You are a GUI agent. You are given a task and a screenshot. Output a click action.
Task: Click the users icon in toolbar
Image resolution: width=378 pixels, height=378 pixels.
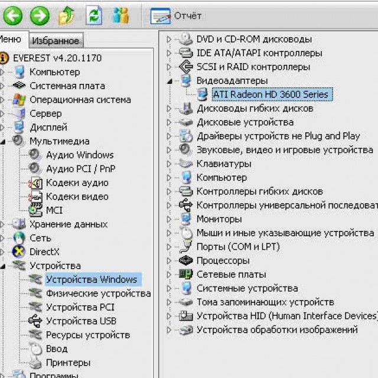121,16
